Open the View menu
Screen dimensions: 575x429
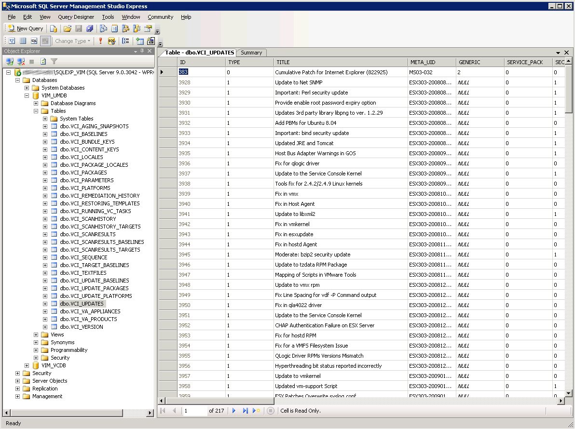(x=45, y=17)
